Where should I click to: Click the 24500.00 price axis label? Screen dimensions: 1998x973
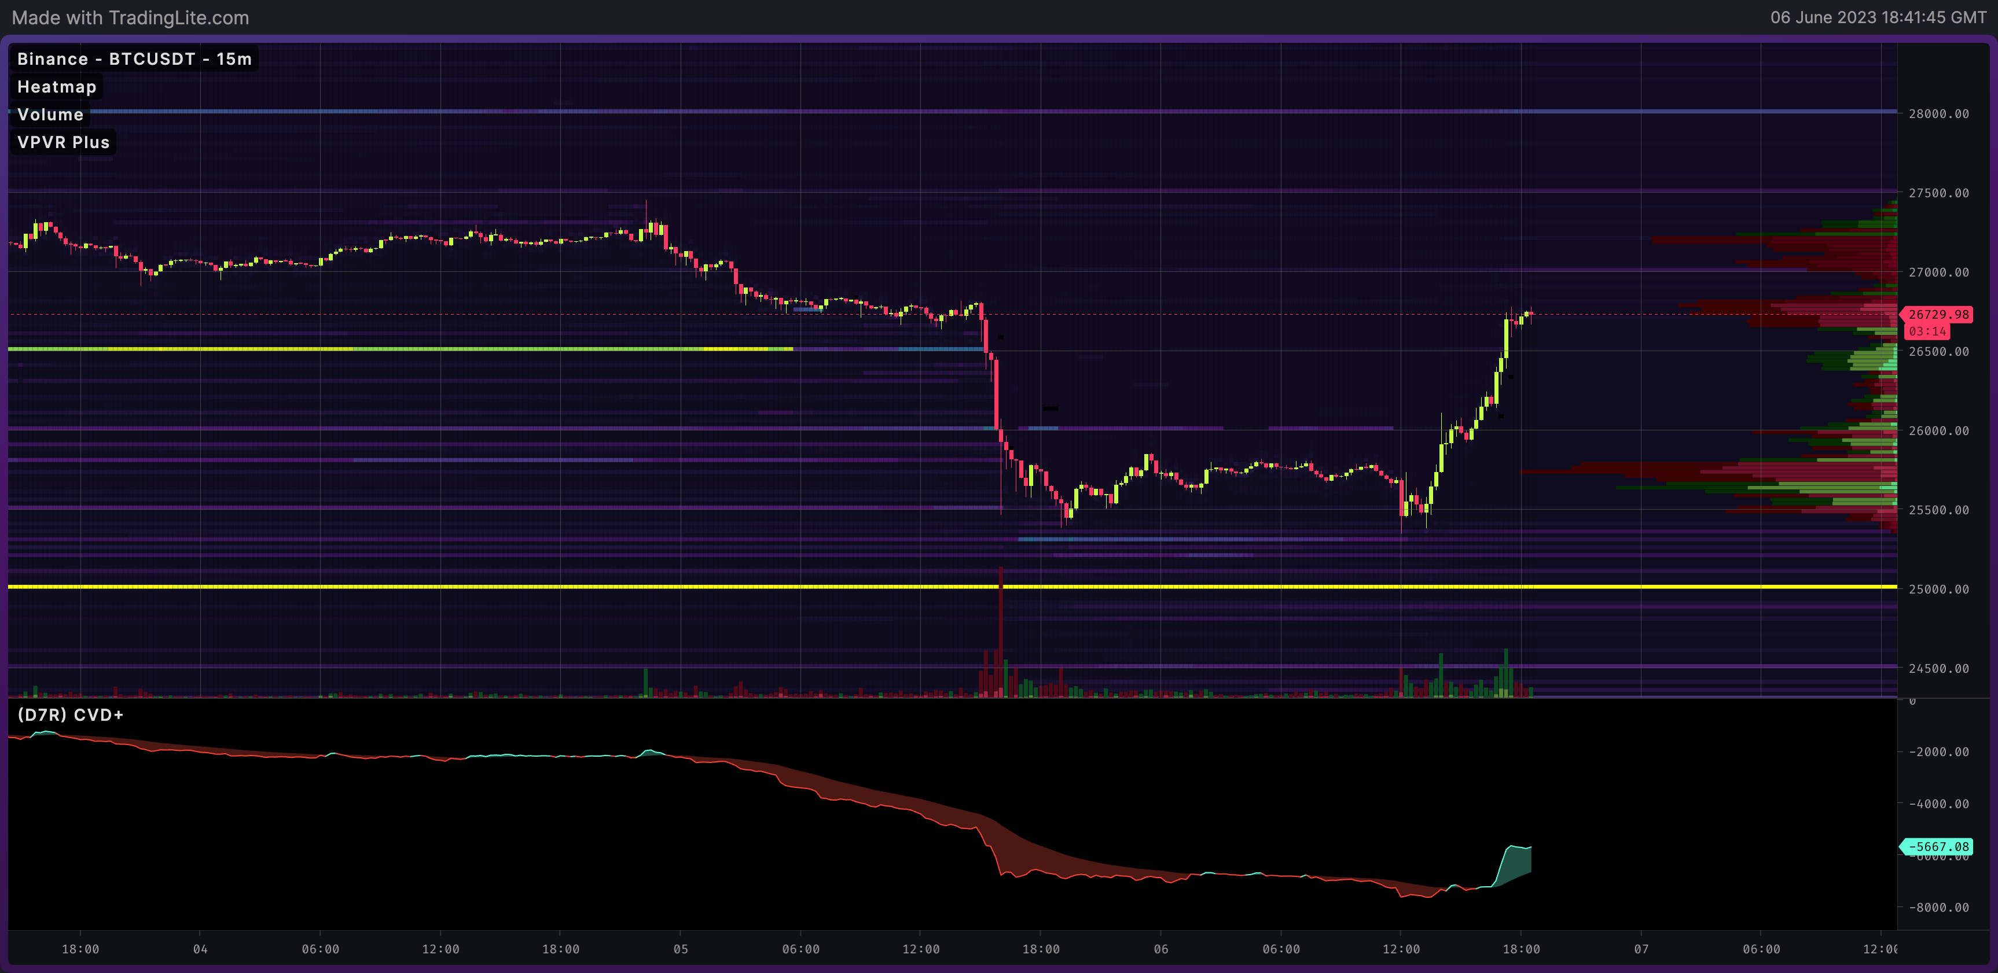click(1938, 668)
